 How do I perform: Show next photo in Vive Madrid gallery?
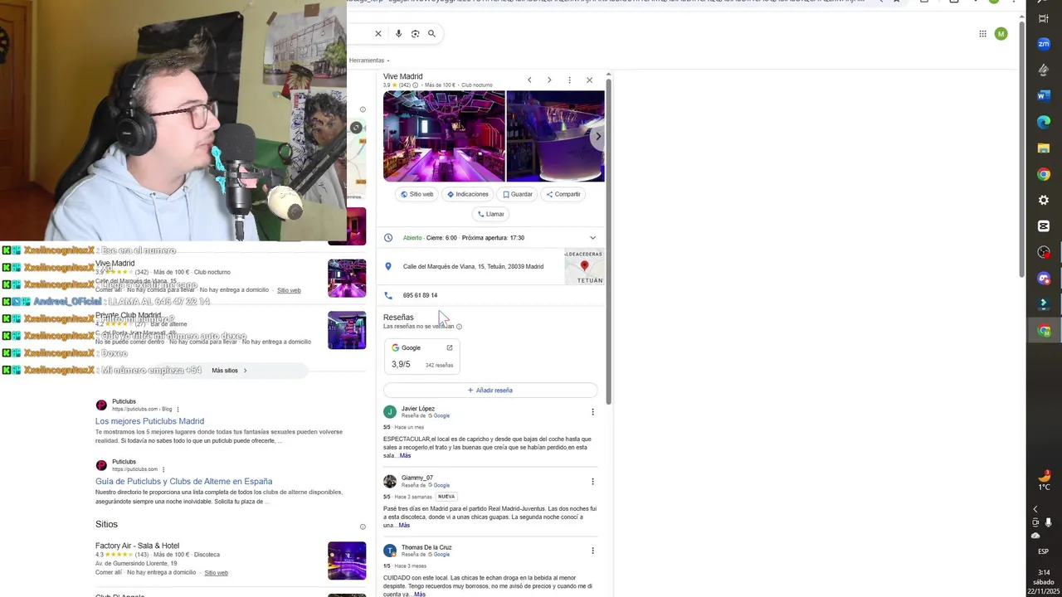[597, 136]
